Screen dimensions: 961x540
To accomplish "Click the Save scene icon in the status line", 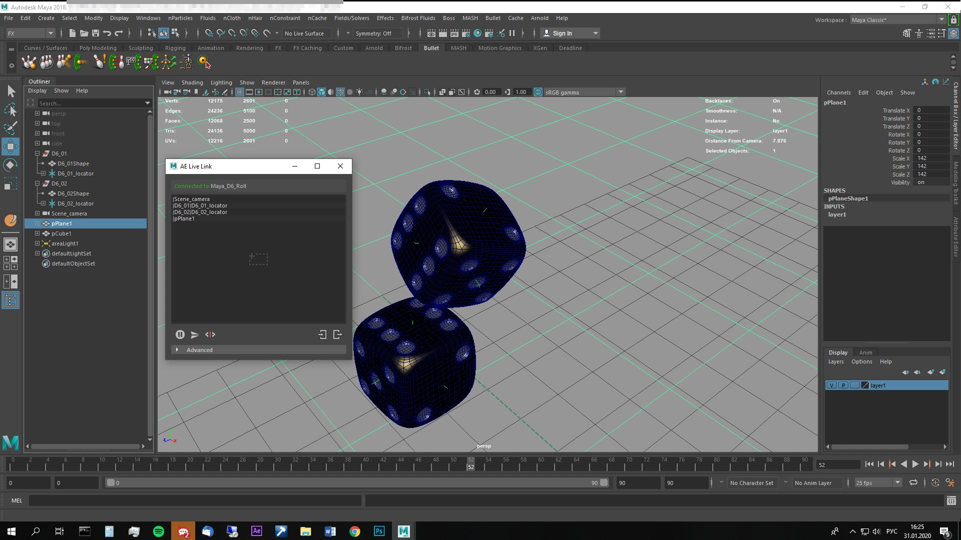I will click(96, 33).
